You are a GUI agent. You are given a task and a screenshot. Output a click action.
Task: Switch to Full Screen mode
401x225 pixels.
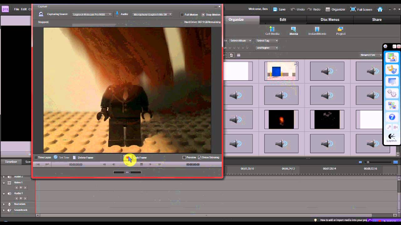pyautogui.click(x=361, y=9)
